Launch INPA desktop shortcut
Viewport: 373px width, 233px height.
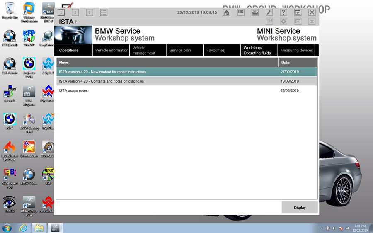[x=10, y=121]
